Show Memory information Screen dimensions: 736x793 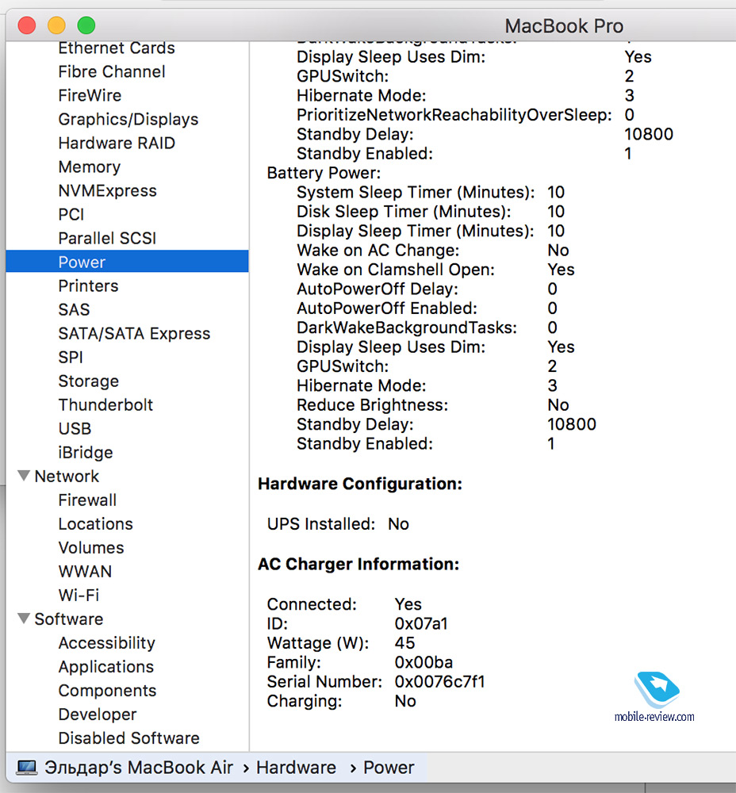[x=89, y=167]
